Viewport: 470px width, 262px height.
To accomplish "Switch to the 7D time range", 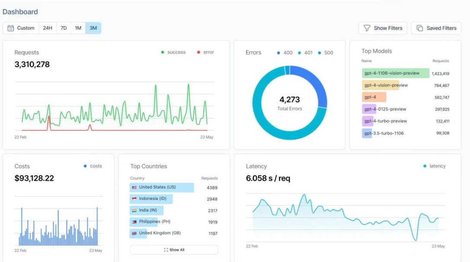I will coord(64,28).
